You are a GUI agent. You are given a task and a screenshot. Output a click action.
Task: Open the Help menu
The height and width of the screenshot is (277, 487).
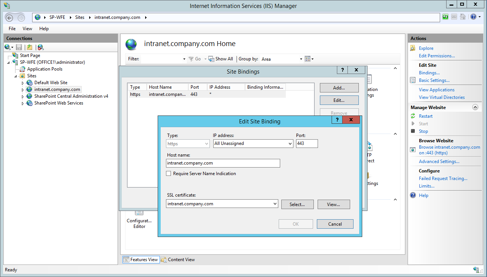click(x=44, y=29)
